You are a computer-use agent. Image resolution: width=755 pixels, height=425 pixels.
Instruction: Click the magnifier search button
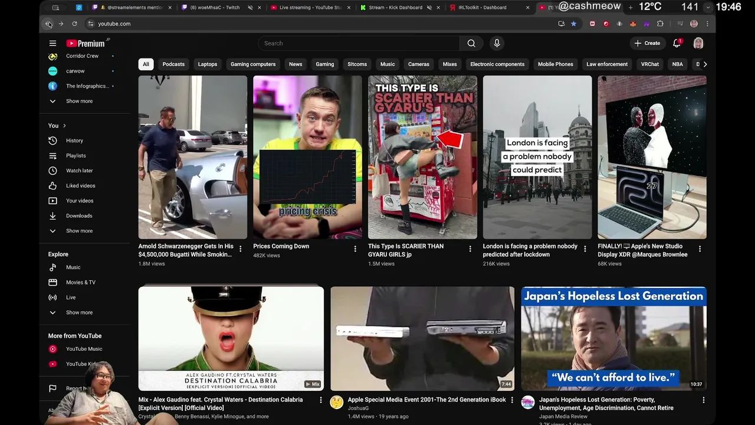tap(471, 43)
